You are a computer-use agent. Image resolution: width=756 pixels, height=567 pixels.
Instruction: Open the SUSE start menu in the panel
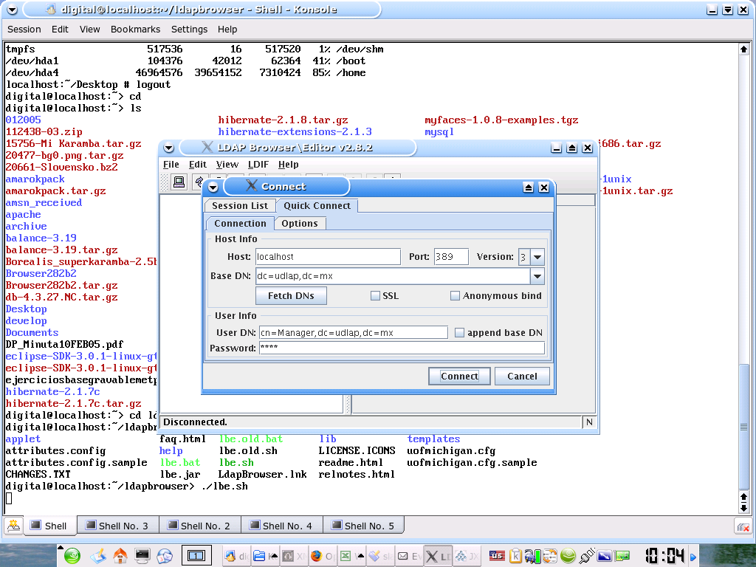click(x=72, y=555)
